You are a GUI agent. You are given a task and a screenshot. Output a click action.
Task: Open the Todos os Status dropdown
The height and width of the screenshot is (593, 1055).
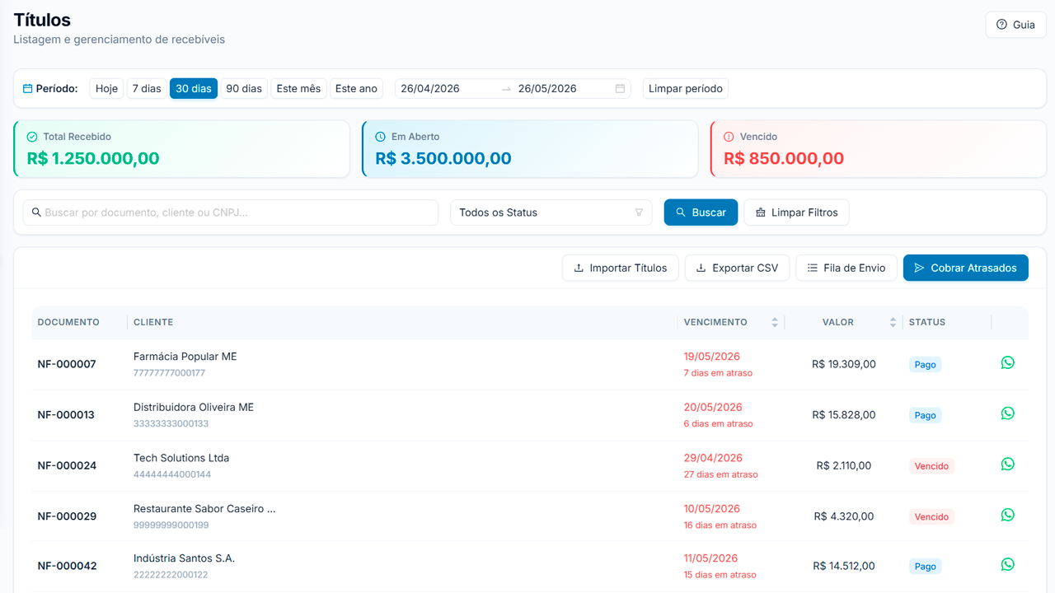(551, 212)
